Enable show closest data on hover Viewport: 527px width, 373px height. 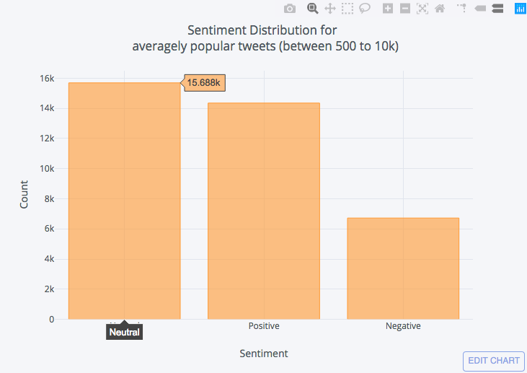[480, 9]
